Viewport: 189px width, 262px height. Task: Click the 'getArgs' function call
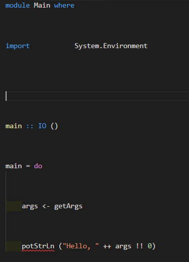(x=68, y=206)
